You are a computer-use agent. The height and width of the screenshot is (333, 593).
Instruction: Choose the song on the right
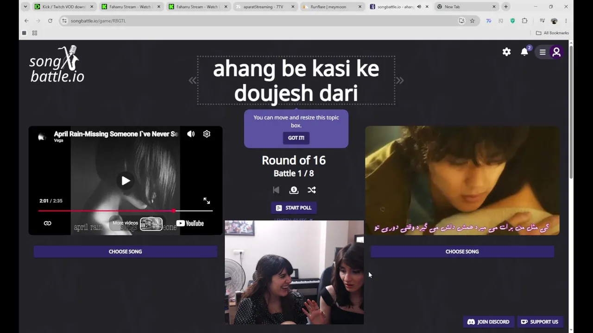click(x=462, y=252)
